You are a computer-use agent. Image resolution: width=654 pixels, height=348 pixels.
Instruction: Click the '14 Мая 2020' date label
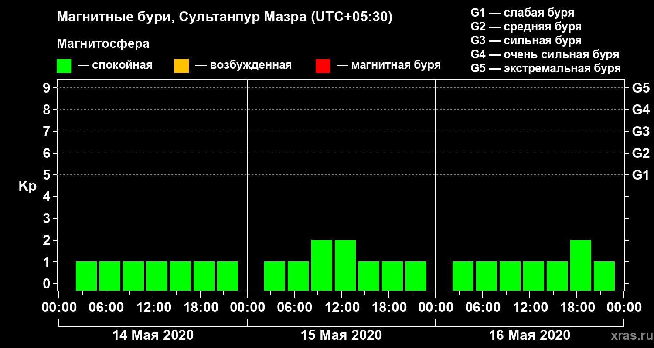click(x=153, y=335)
